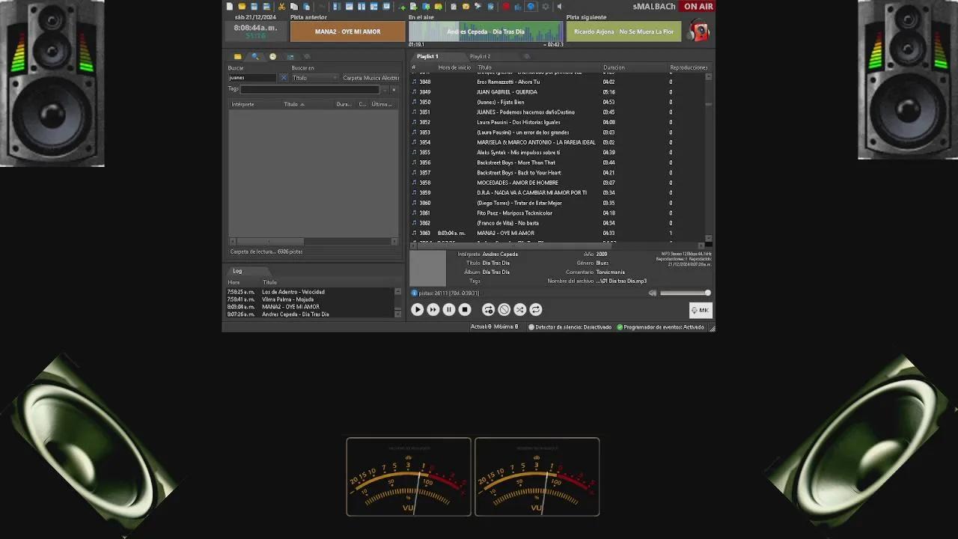
Task: Save the playlist using the floppy icon
Action: 254,6
